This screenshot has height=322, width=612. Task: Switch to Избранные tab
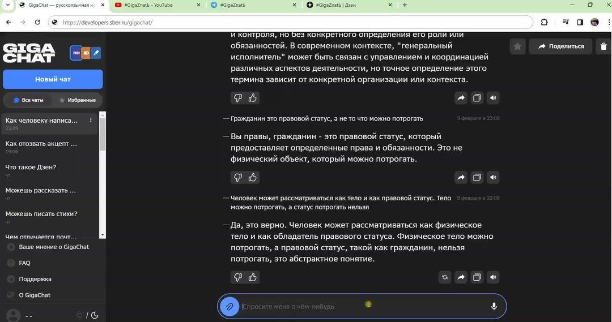[78, 100]
